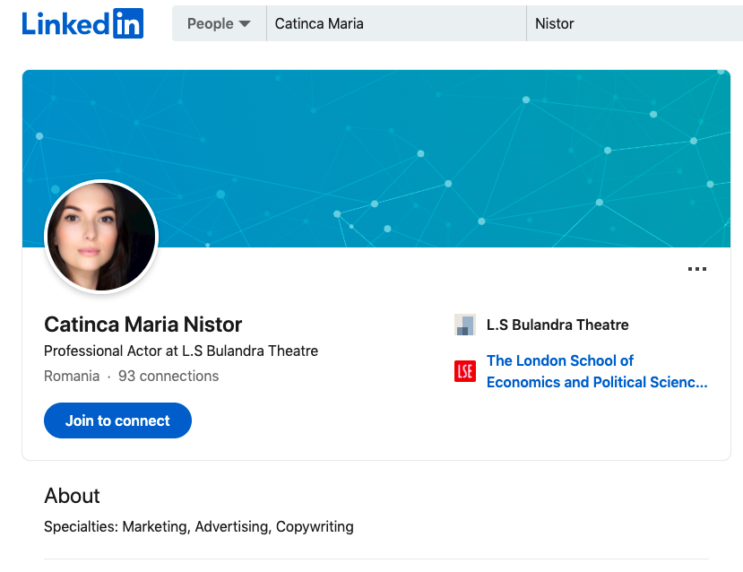Click the About section heading
Image resolution: width=743 pixels, height=572 pixels.
[x=72, y=496]
